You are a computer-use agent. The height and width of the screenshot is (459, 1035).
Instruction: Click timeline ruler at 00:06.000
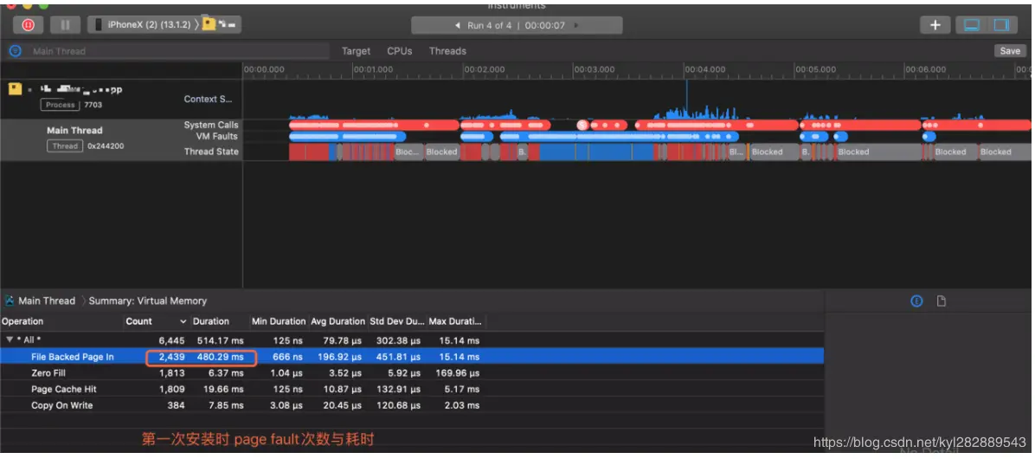click(x=925, y=69)
